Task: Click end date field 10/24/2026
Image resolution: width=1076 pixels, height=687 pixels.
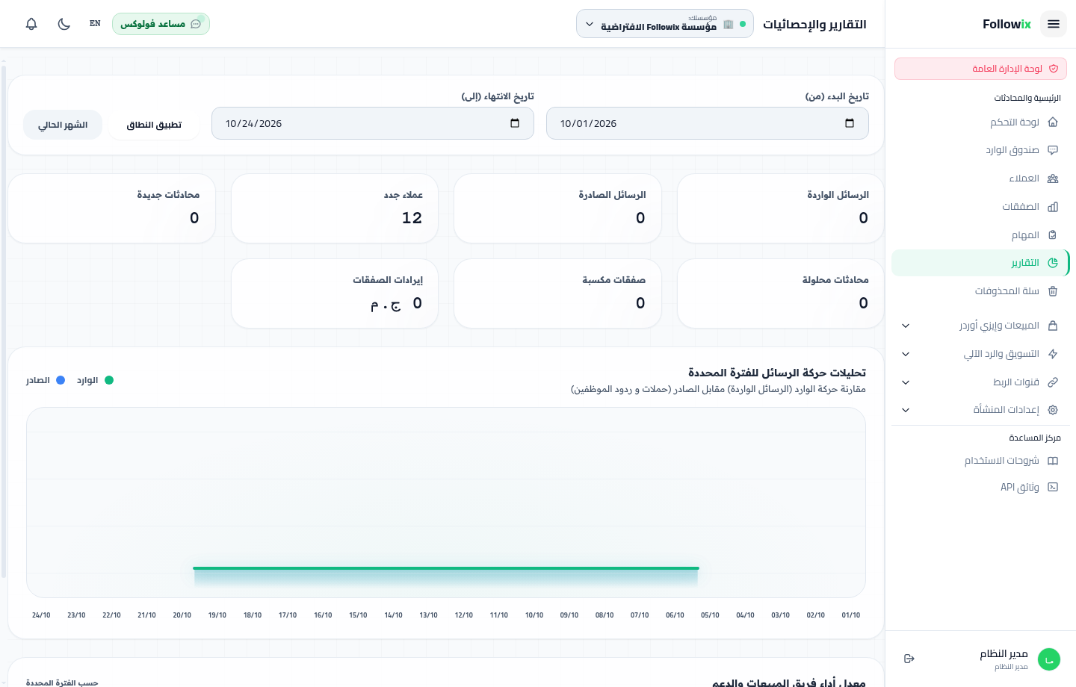Action: point(373,123)
